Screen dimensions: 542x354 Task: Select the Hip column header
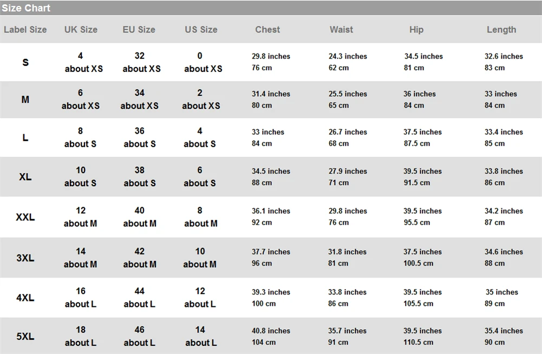click(x=416, y=30)
